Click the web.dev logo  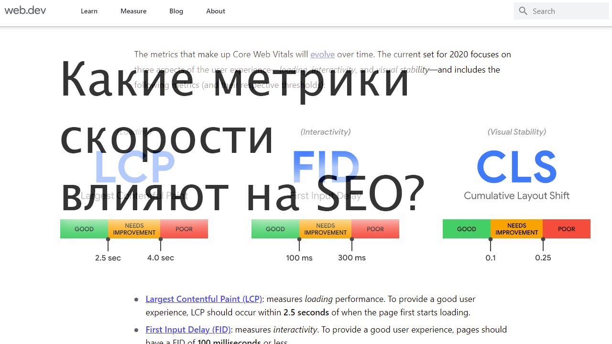25,10
